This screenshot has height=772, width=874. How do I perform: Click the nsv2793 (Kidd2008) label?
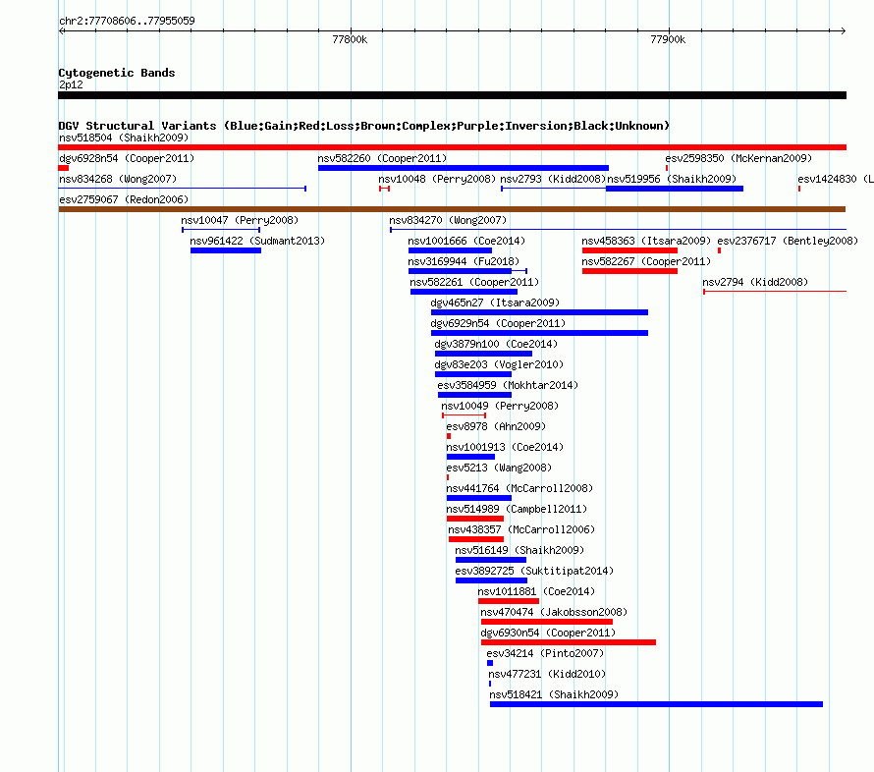552,179
